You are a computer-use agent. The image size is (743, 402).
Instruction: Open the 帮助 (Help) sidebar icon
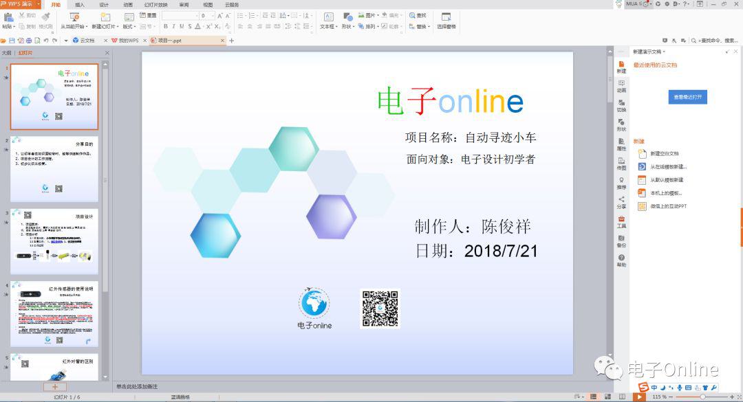point(621,260)
